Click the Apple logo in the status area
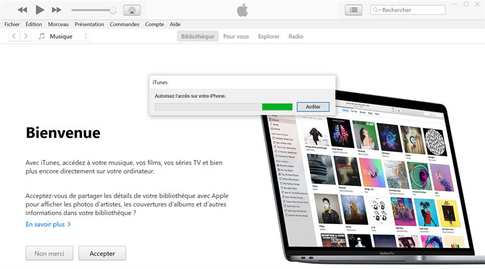485x269 pixels. point(242,10)
